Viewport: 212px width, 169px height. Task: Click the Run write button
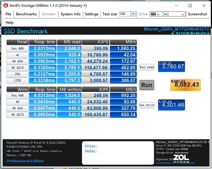pyautogui.click(x=147, y=105)
